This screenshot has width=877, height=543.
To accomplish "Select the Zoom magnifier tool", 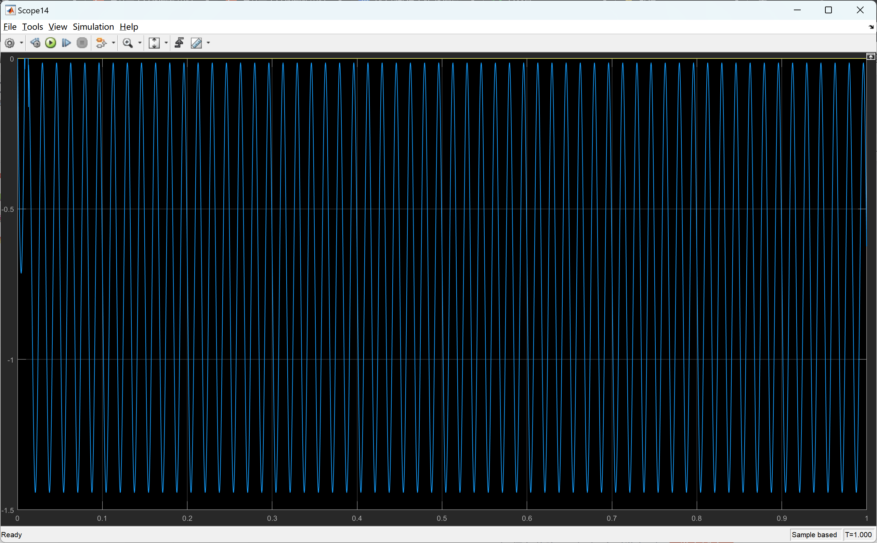I will (128, 43).
